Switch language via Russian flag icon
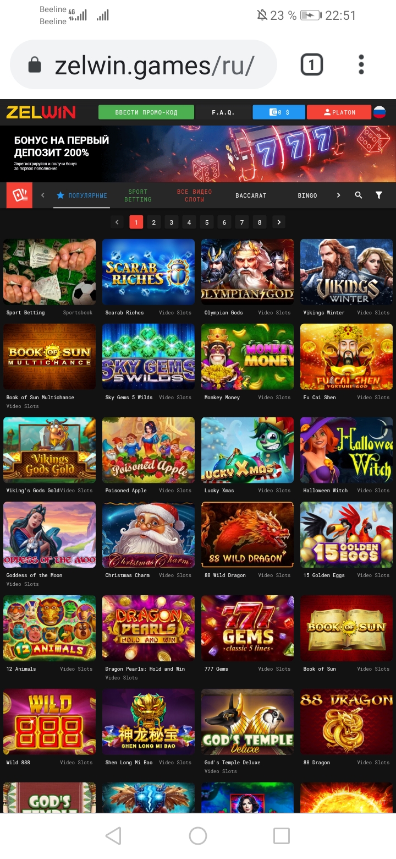The width and height of the screenshot is (396, 859). [380, 112]
